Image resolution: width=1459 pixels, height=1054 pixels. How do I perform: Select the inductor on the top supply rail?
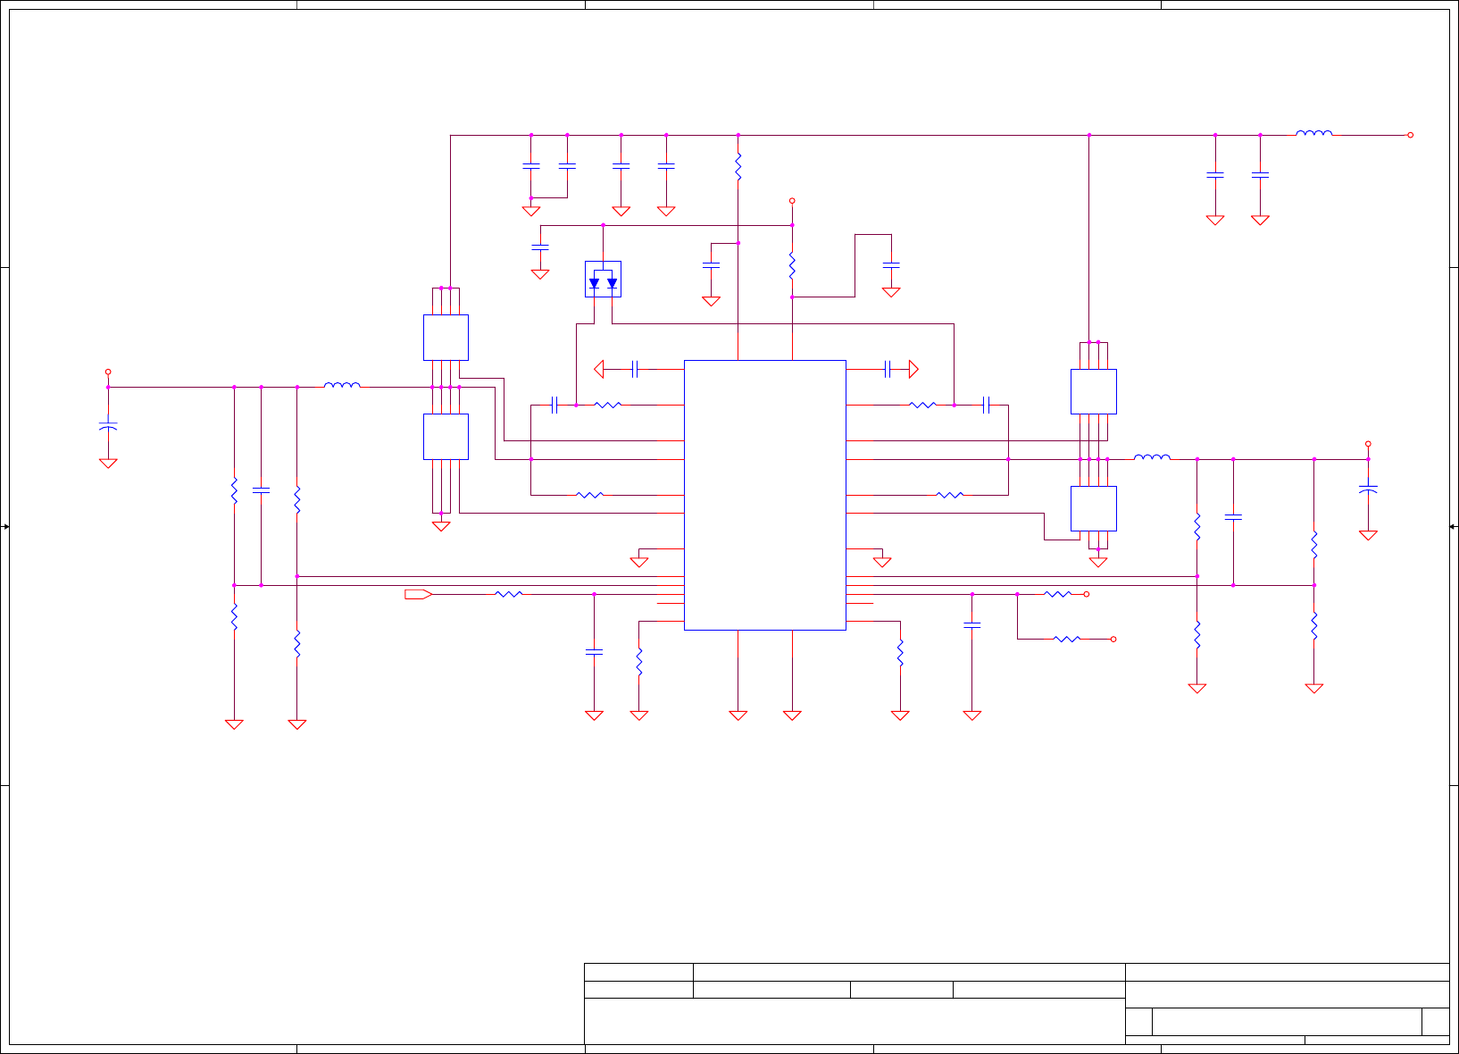point(1314,133)
